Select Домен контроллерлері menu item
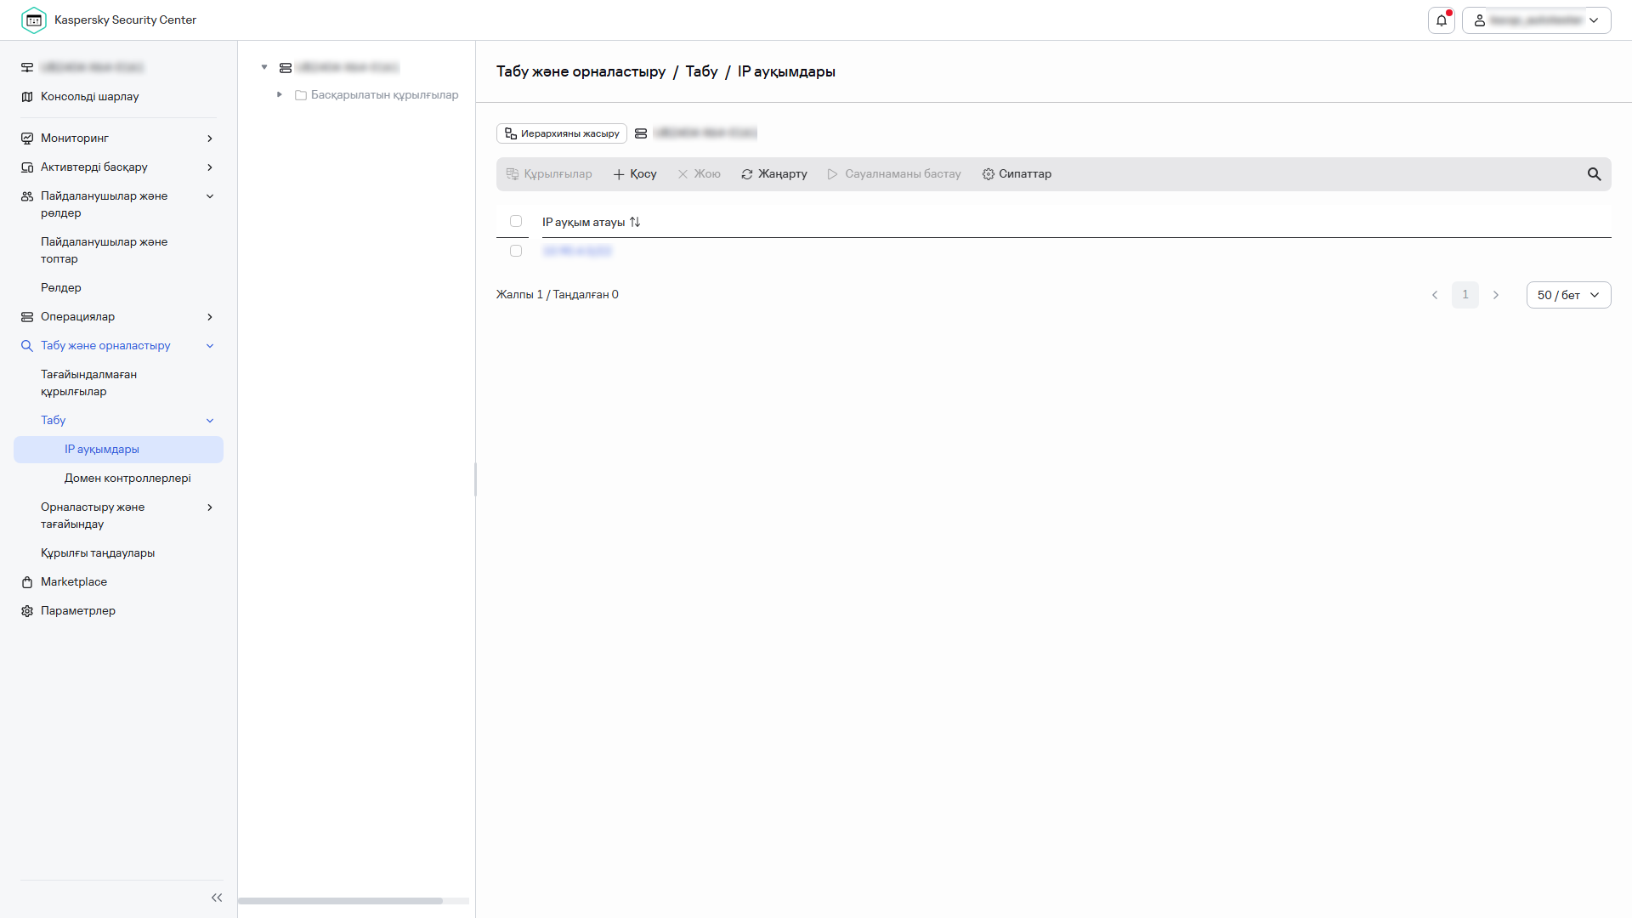 pos(127,479)
